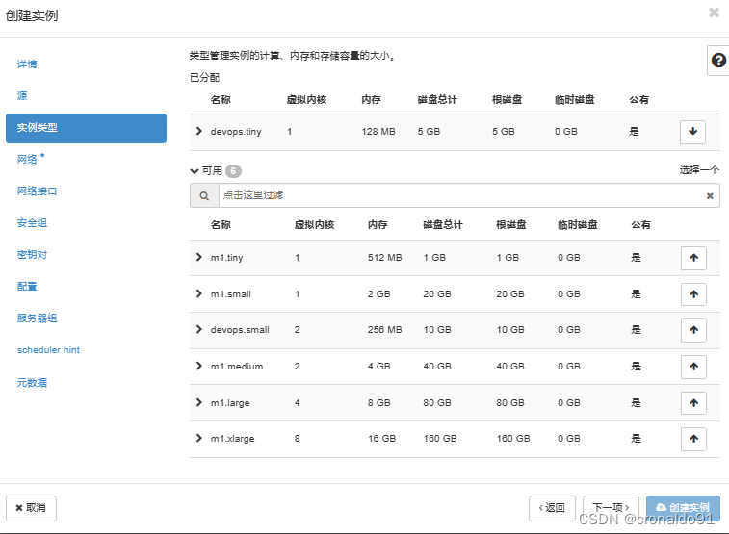
Task: Allocate m1.xlarge flavor using up arrow
Action: (x=693, y=439)
